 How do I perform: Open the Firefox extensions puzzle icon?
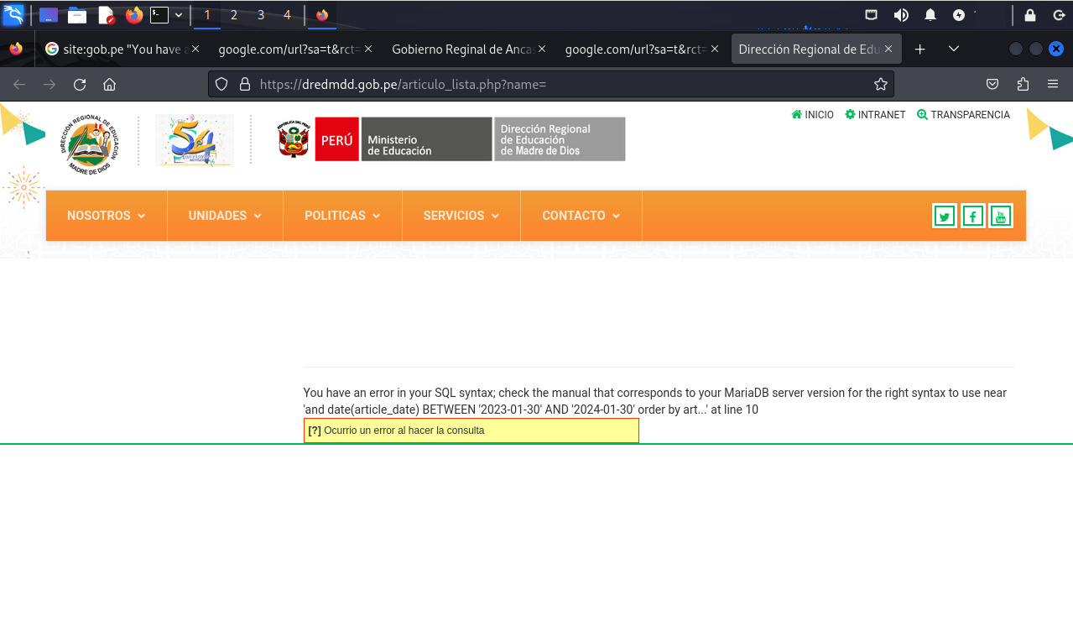point(1023,84)
